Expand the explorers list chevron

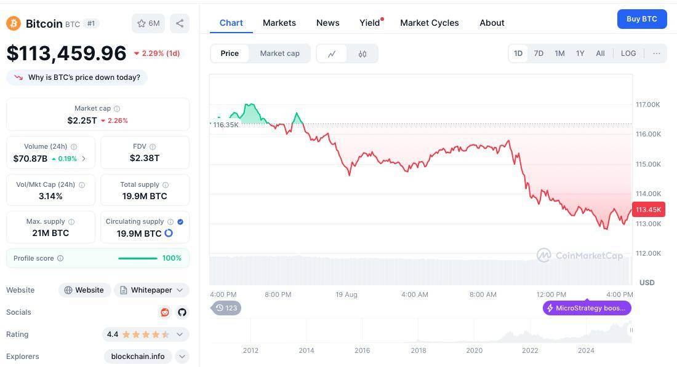182,357
